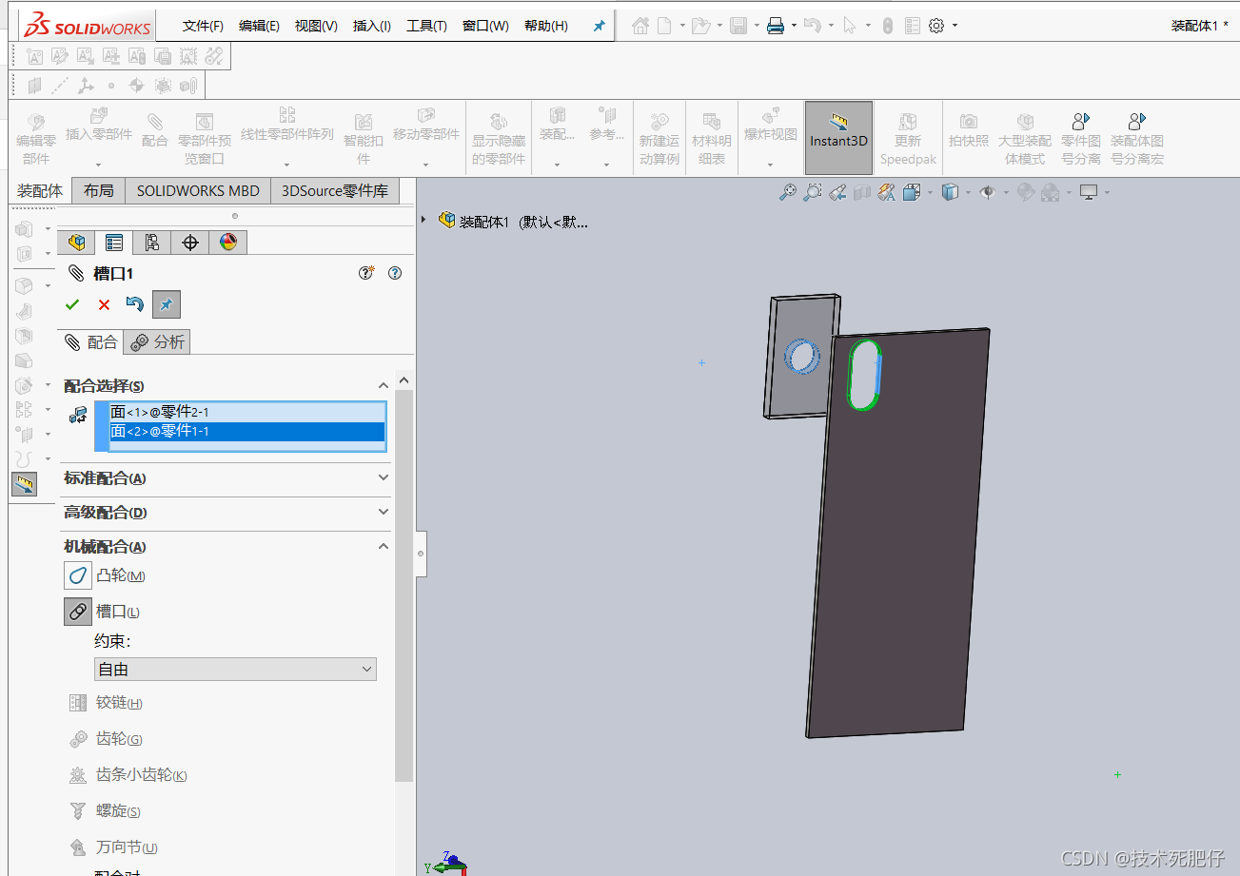The image size is (1240, 876).
Task: Click the undo arrow in mate panel
Action: [x=135, y=304]
